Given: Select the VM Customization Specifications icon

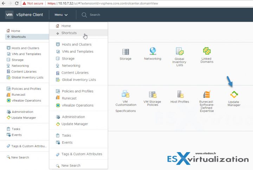Looking at the screenshot, I should coord(126,94).
